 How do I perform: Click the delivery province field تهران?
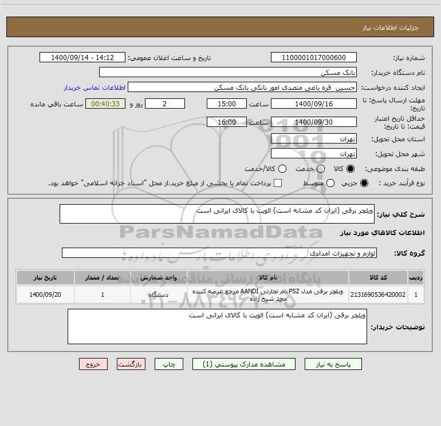pyautogui.click(x=314, y=138)
